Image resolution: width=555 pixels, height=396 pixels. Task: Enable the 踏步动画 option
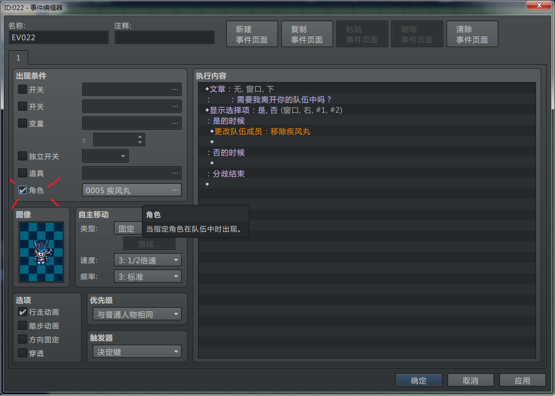click(22, 326)
